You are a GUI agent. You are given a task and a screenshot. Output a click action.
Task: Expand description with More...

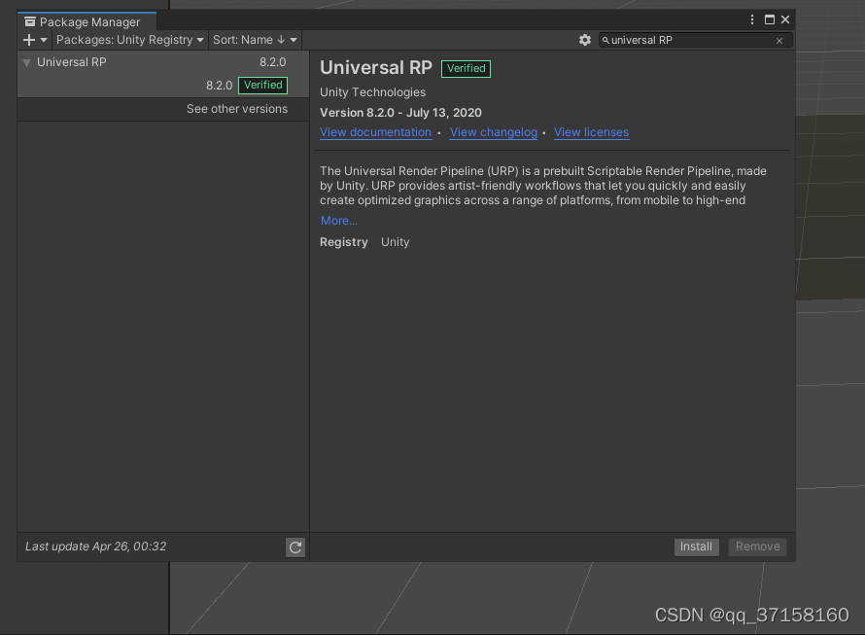point(339,221)
